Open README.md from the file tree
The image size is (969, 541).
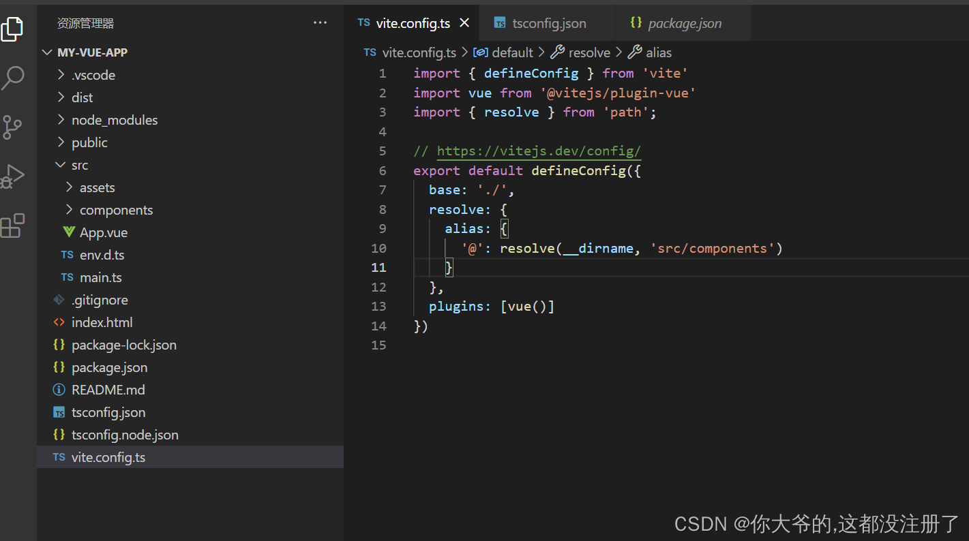click(108, 390)
